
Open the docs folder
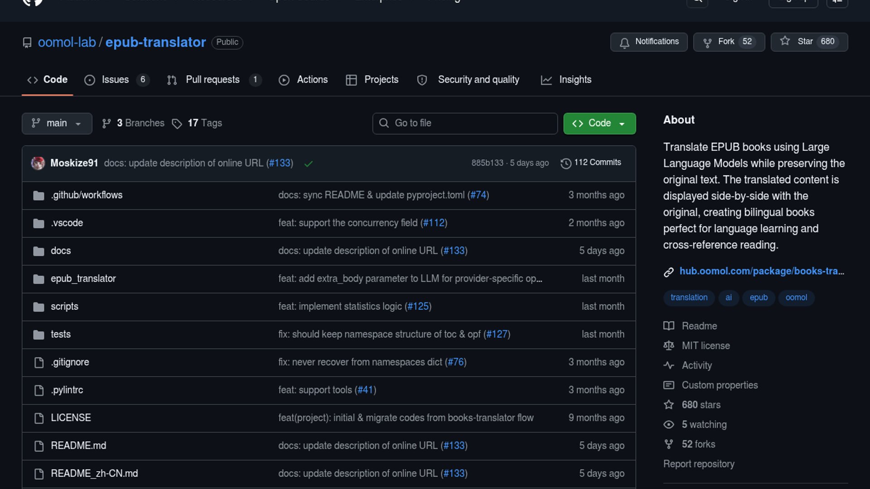point(61,251)
